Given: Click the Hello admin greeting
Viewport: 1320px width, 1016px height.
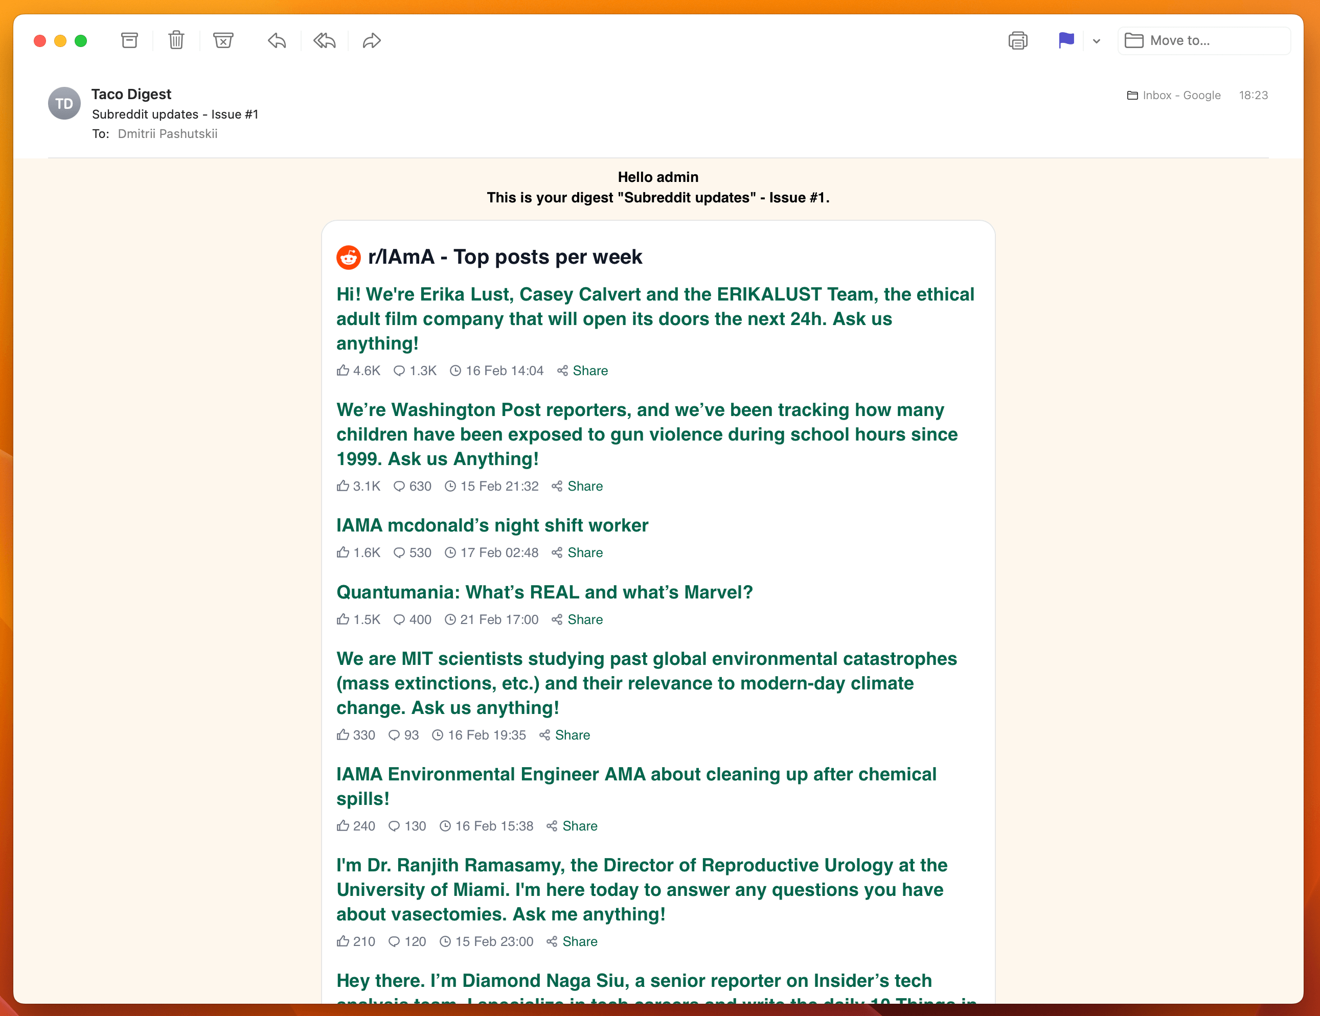Looking at the screenshot, I should pyautogui.click(x=658, y=177).
